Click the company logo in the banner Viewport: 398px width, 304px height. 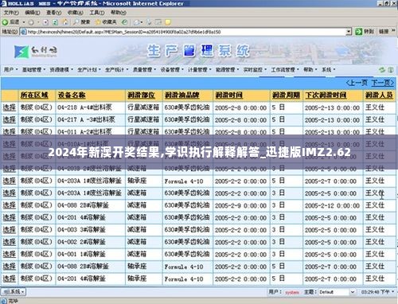point(35,52)
